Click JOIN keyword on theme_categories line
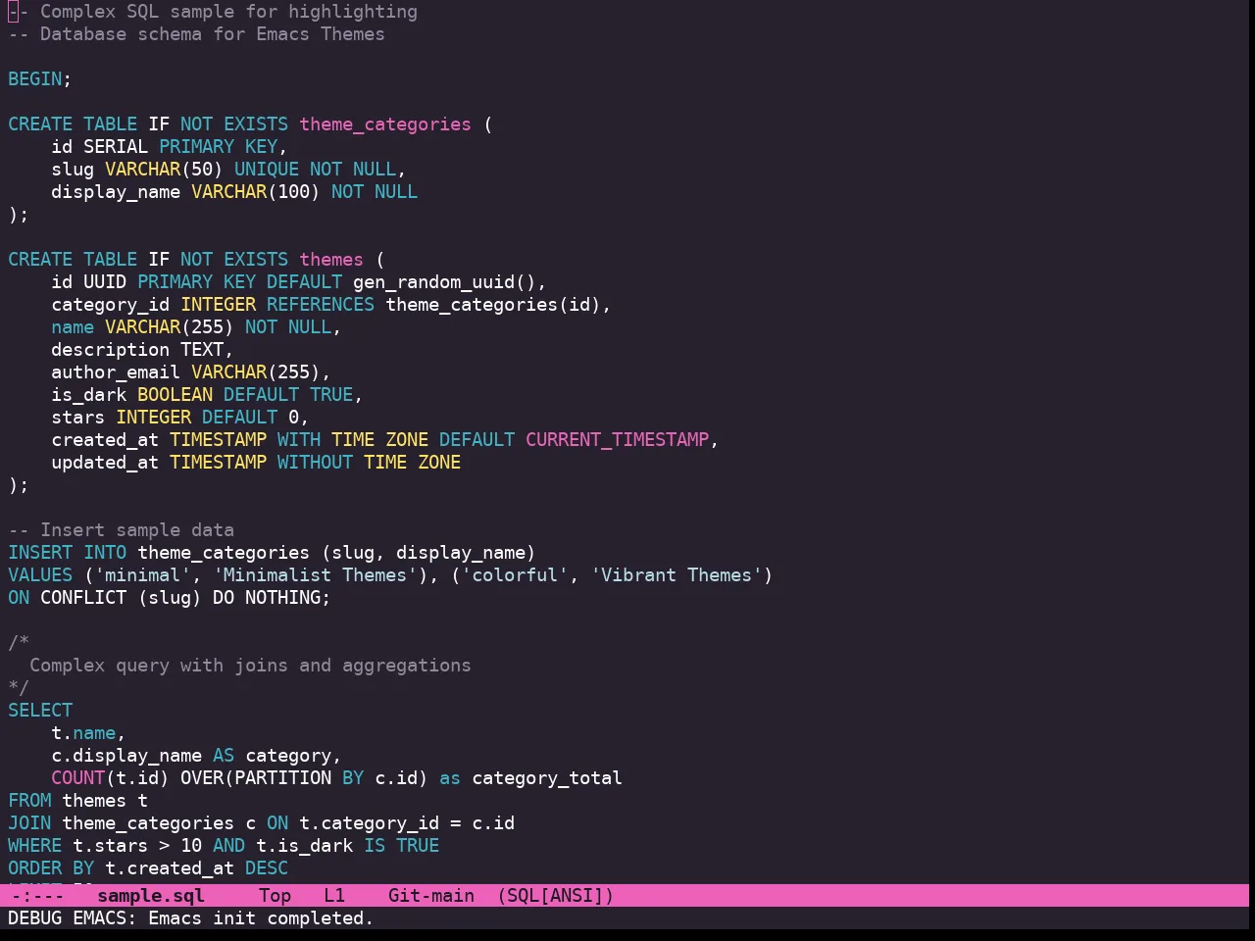This screenshot has width=1255, height=941. coord(29,823)
